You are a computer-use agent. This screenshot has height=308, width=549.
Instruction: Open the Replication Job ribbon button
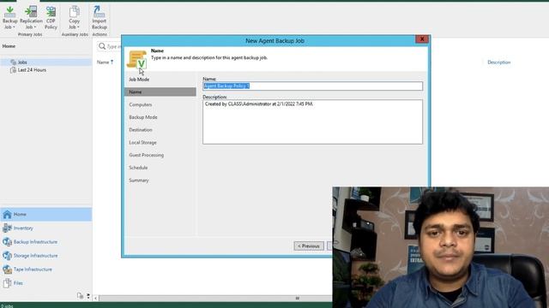(31, 17)
